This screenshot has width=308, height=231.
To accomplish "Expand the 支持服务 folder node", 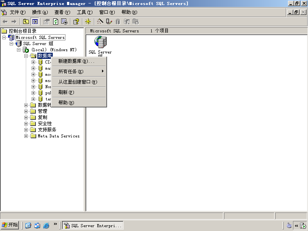I will (26, 130).
